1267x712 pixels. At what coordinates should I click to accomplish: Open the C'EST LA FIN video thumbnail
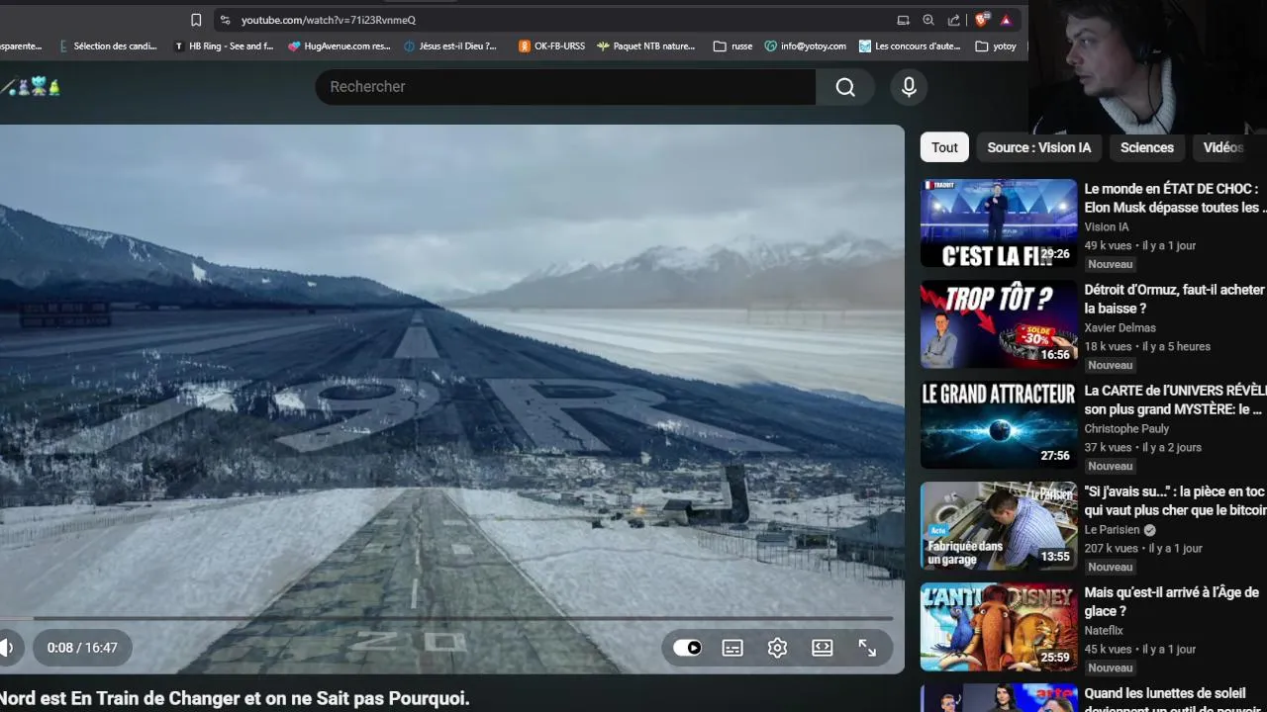point(999,222)
